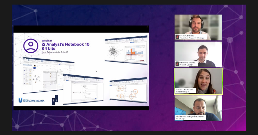This screenshot has width=258, height=135.
Task: Click the Guillermo Vallejo Baumann name label
Action: pos(190,117)
